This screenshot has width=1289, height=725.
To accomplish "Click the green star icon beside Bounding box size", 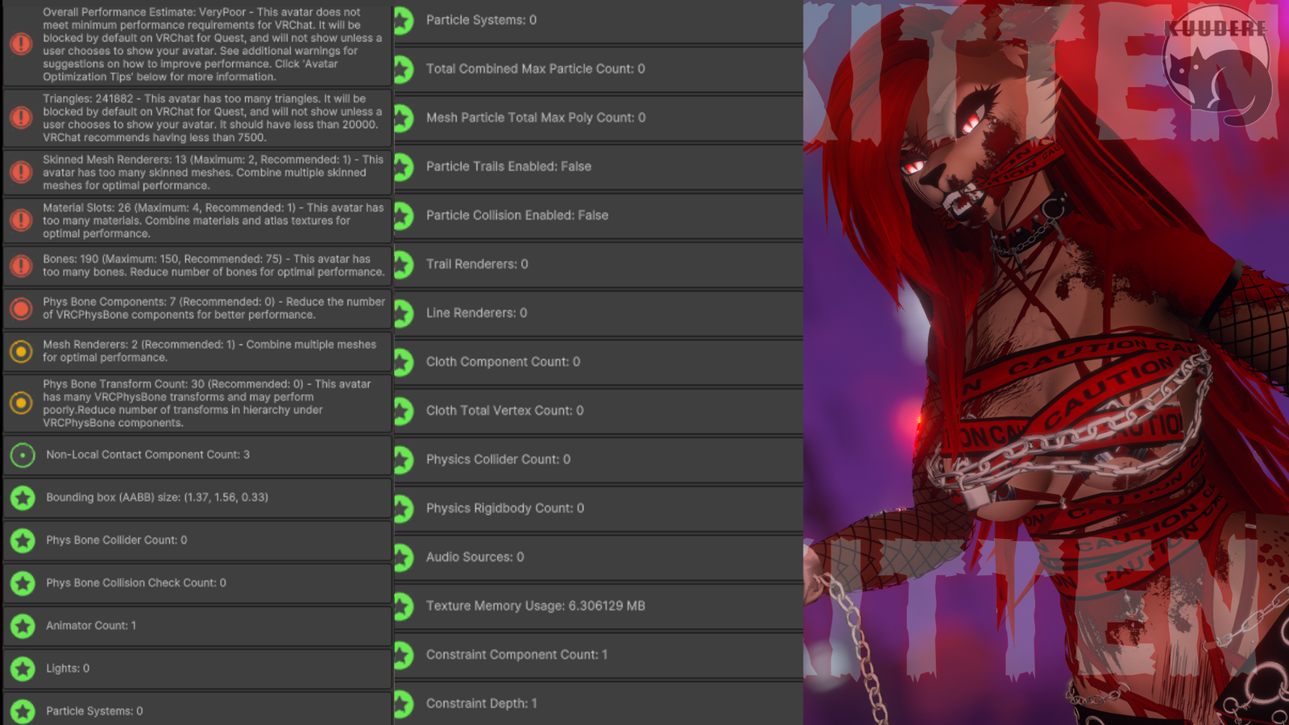I will 23,498.
